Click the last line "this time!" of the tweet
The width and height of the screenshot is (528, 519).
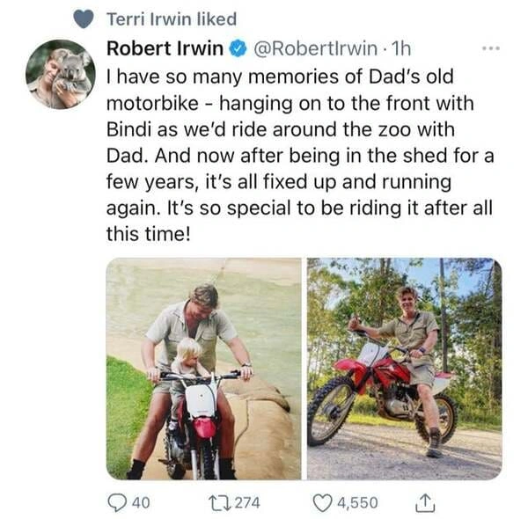pyautogui.click(x=147, y=235)
